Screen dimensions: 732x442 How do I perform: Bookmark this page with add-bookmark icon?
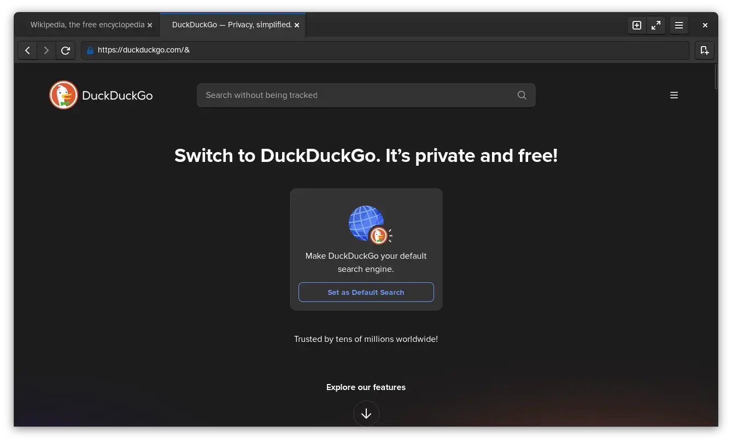(x=705, y=50)
